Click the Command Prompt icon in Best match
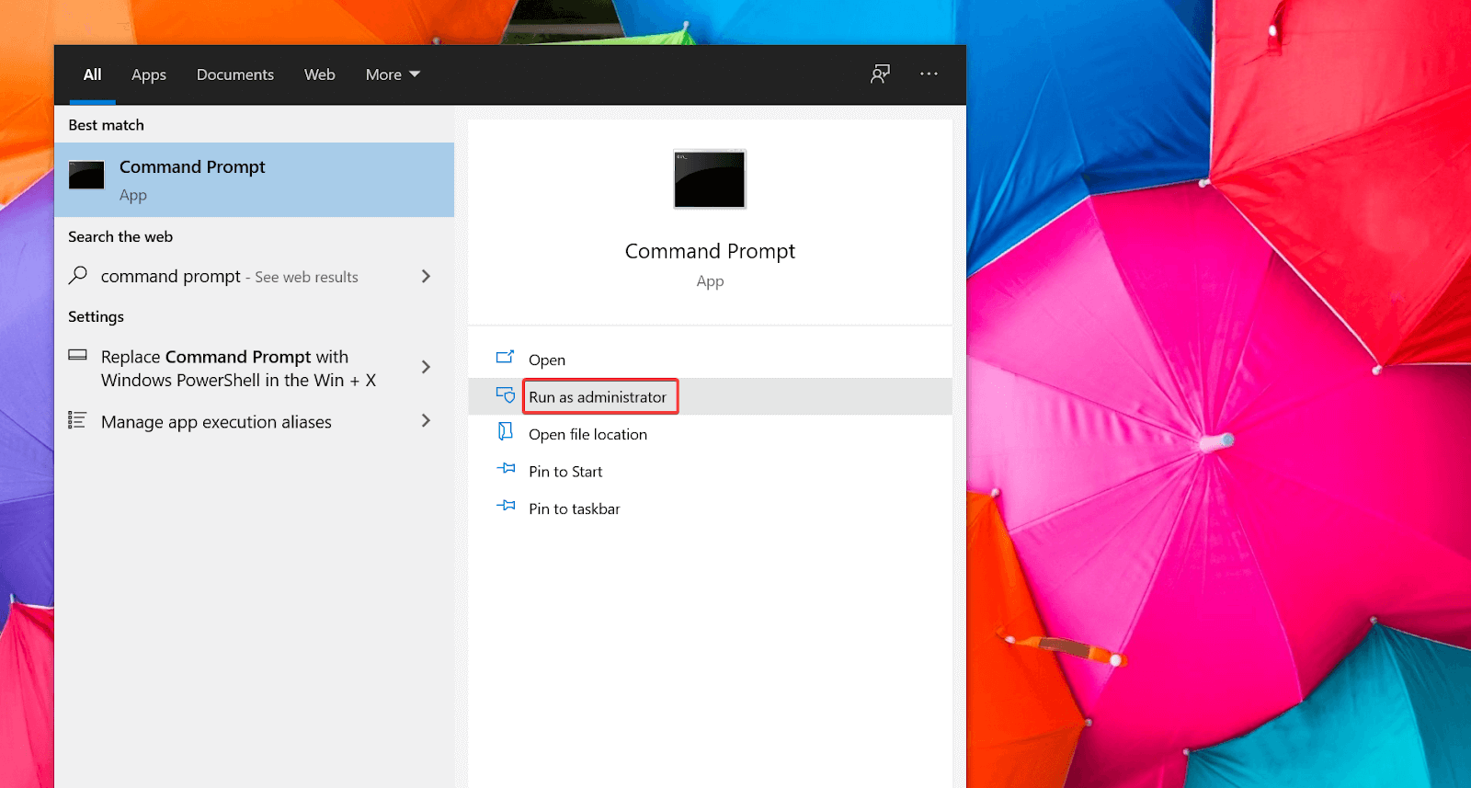1471x788 pixels. tap(86, 175)
